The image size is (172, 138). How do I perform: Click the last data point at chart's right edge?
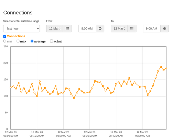166,68
